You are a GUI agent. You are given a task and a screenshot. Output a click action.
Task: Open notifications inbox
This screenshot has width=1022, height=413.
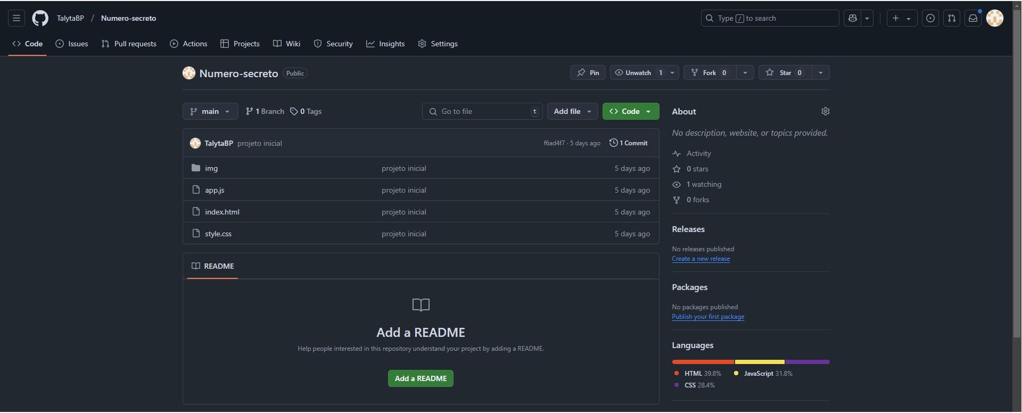(x=973, y=18)
